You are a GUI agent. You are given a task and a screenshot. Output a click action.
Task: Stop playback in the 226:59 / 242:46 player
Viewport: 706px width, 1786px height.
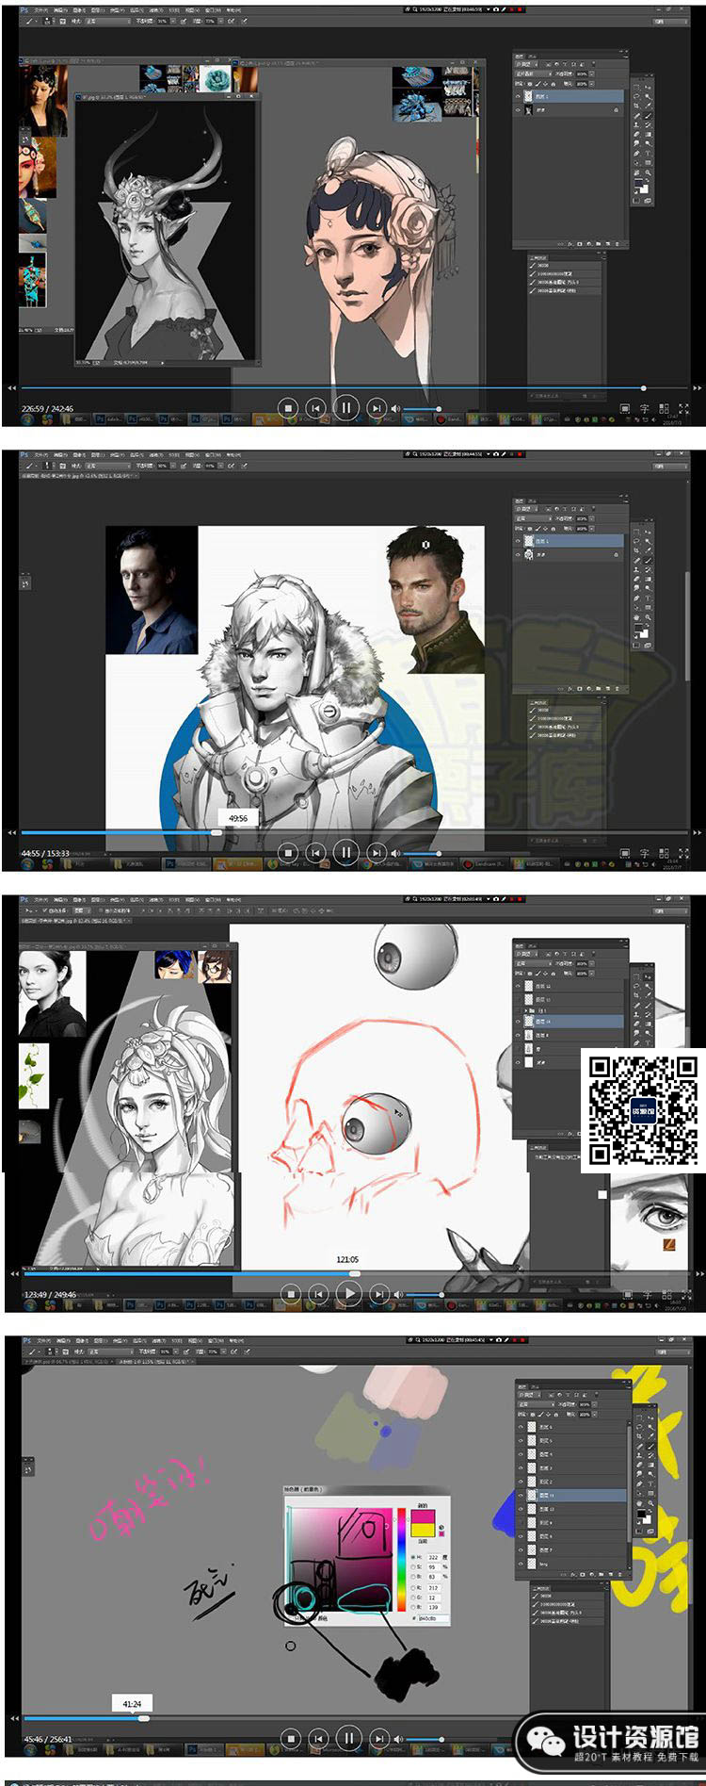(x=288, y=408)
